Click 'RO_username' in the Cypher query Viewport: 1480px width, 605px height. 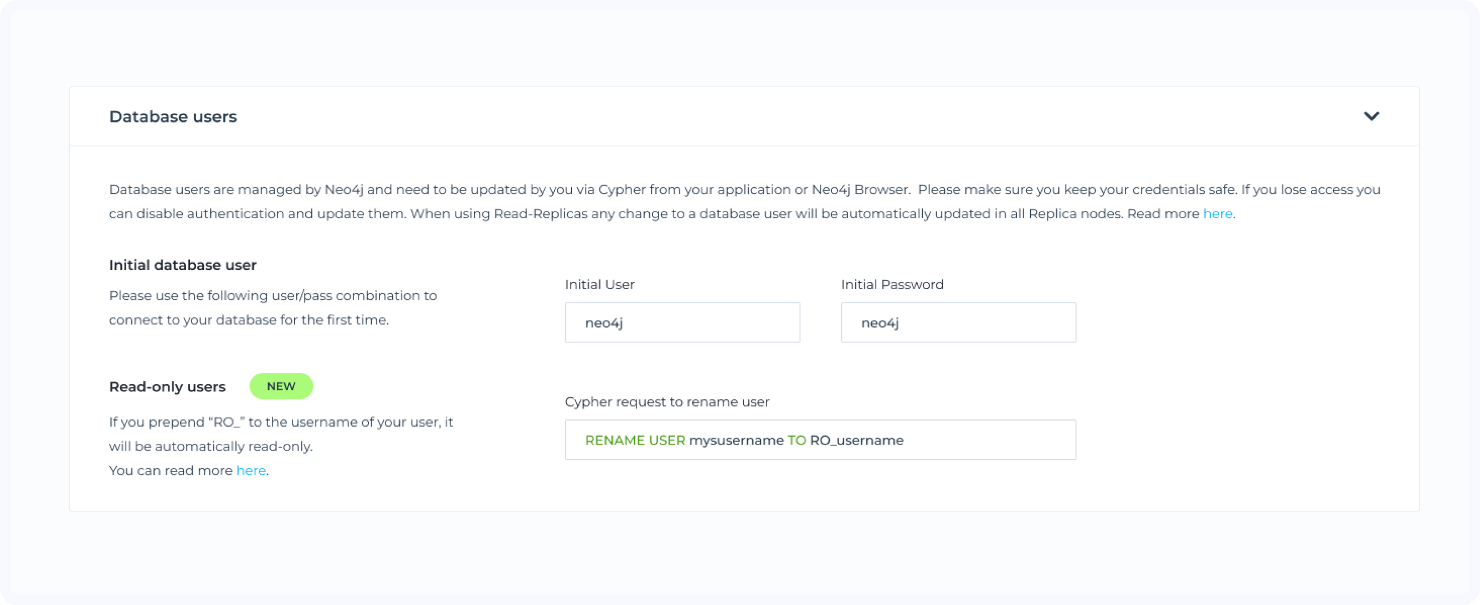point(856,440)
